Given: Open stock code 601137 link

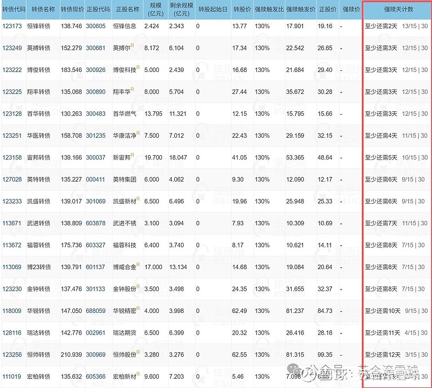Looking at the screenshot, I should tap(96, 267).
